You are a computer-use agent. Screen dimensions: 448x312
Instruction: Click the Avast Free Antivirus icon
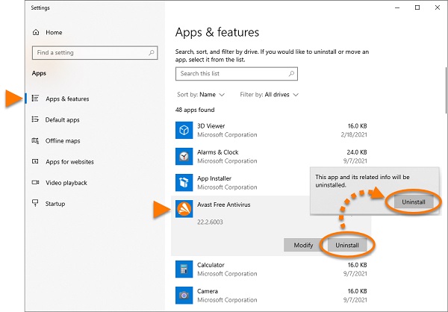click(184, 209)
